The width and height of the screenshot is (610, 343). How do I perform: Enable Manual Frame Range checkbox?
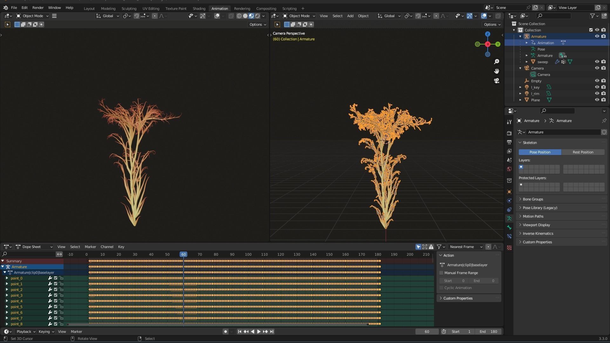[x=441, y=273]
